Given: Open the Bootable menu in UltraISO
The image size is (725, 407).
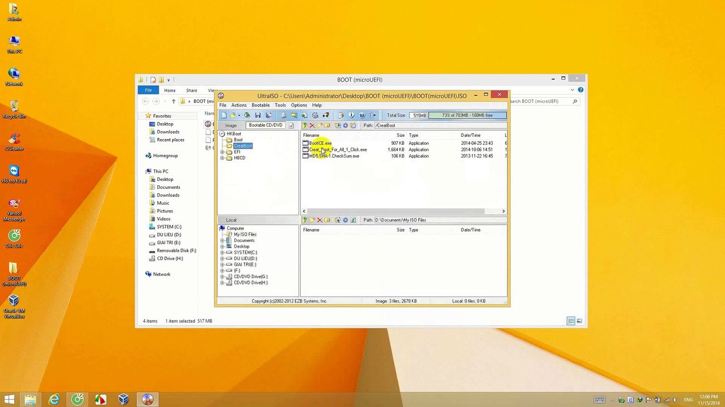Looking at the screenshot, I should click(x=261, y=105).
